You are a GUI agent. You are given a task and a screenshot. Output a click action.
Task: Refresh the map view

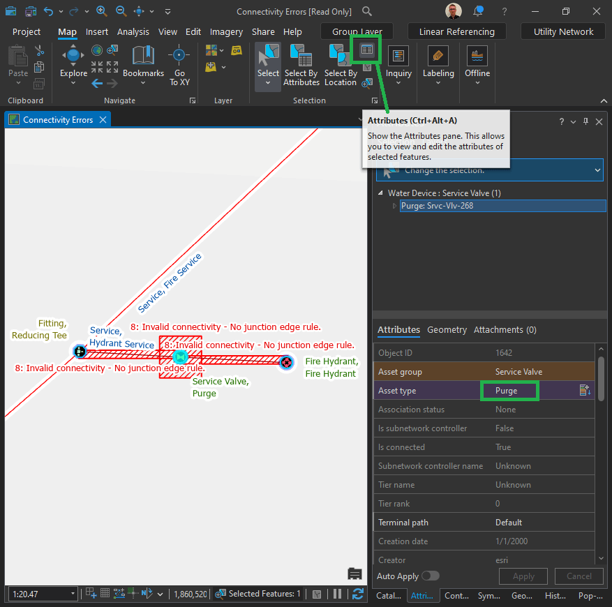(x=358, y=594)
